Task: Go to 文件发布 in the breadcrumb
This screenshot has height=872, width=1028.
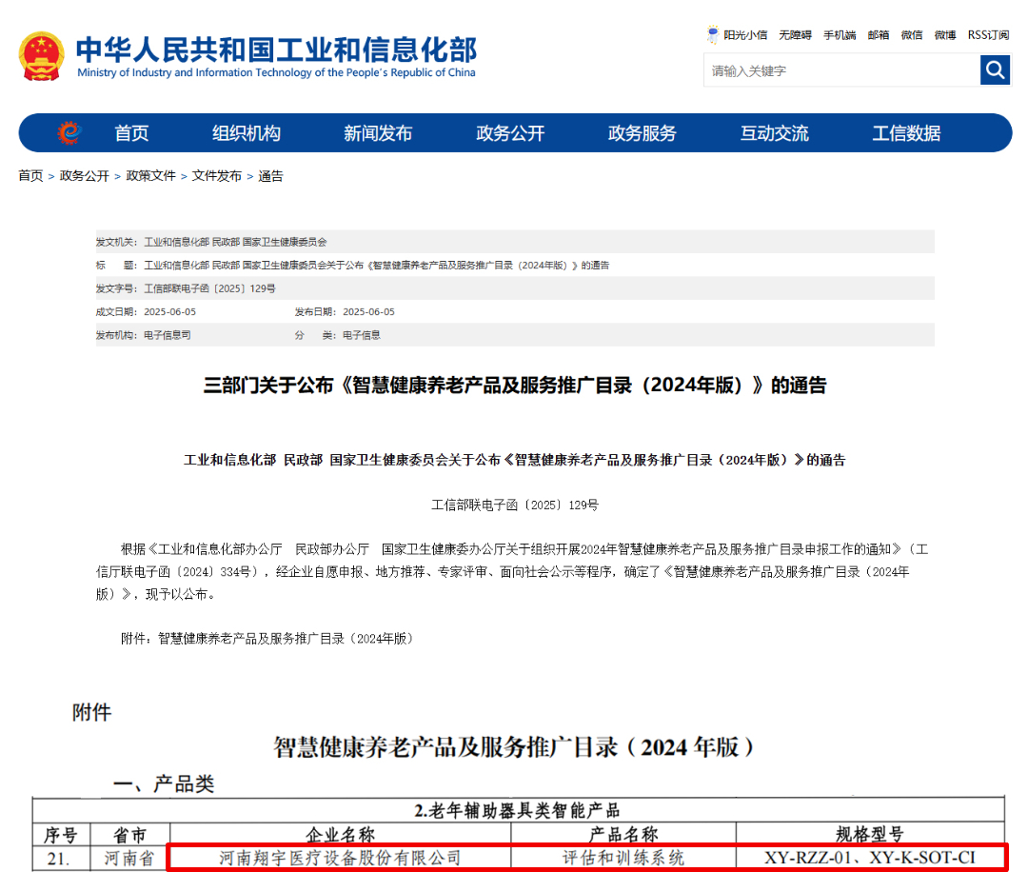Action: 217,176
